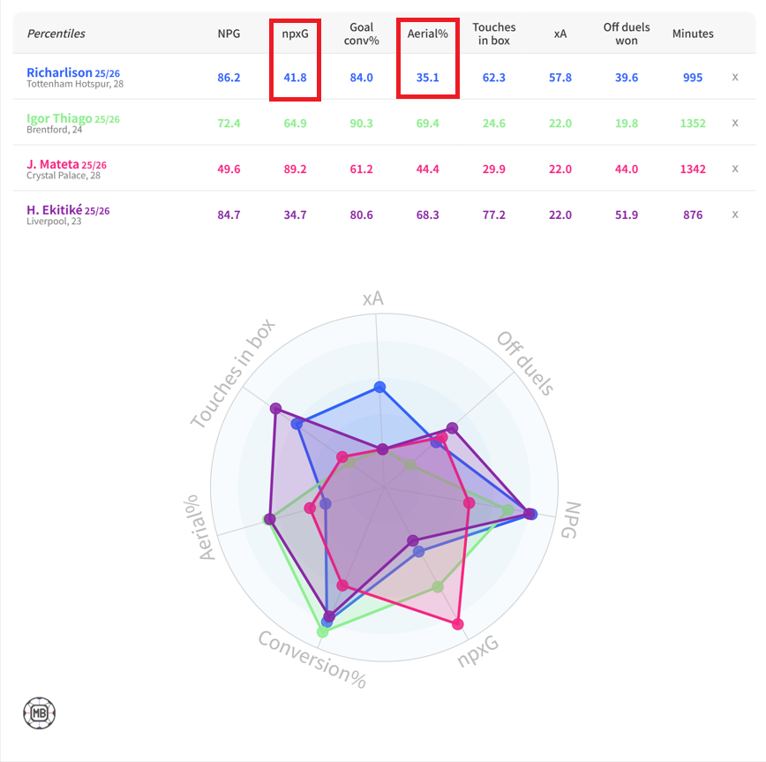Sort by Off duels won header
This screenshot has height=762, width=766.
click(626, 34)
